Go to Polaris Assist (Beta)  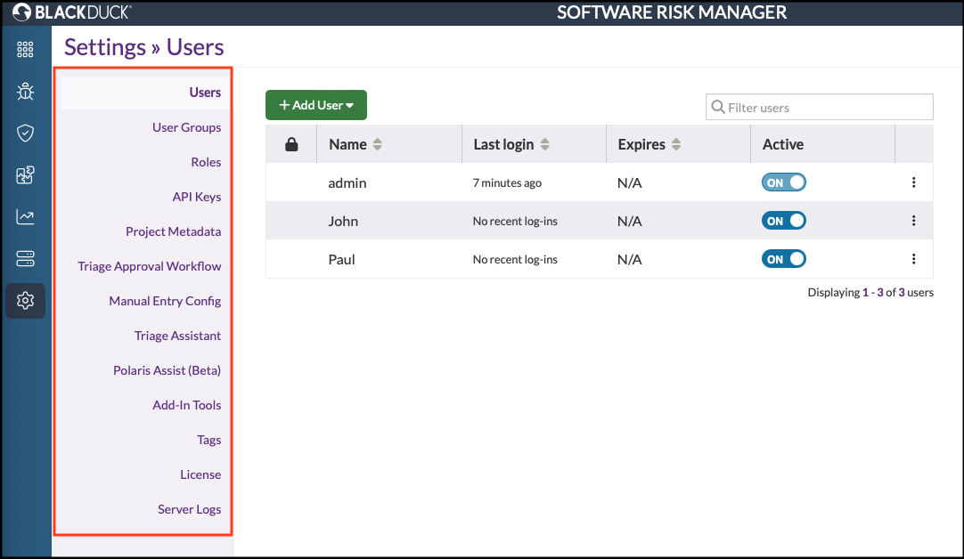(x=167, y=370)
